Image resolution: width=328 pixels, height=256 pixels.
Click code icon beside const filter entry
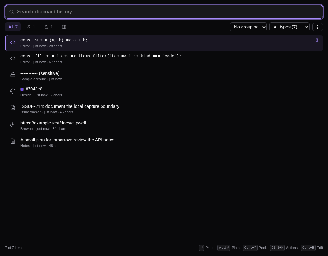click(x=13, y=58)
